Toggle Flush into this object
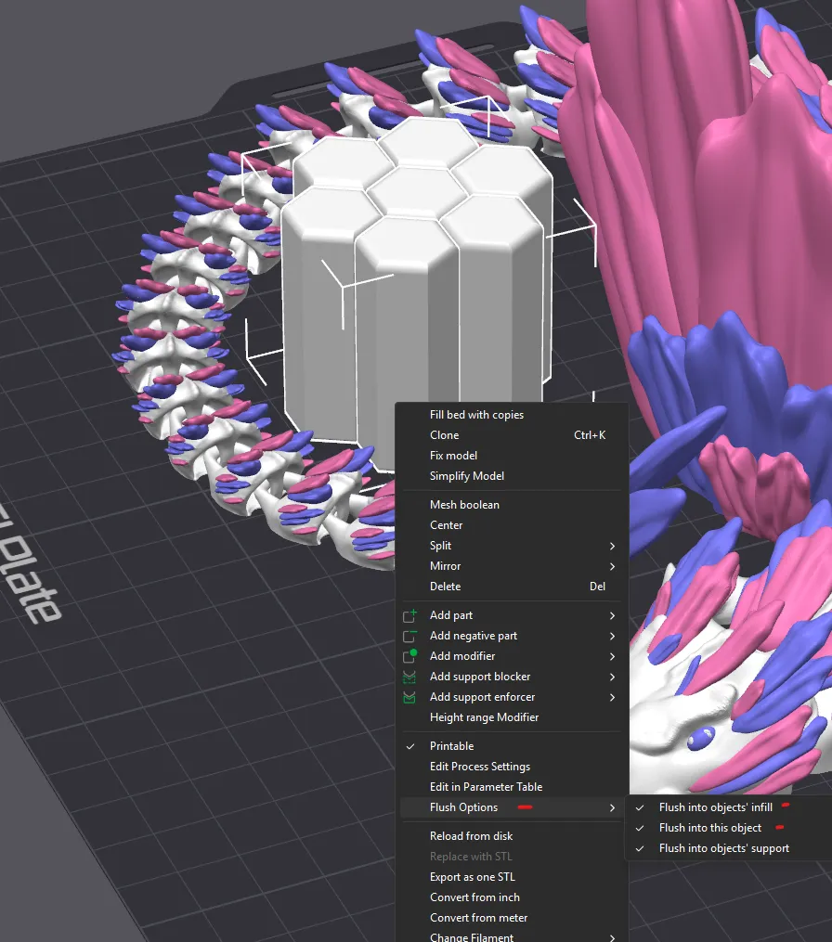This screenshot has width=832, height=942. [709, 828]
